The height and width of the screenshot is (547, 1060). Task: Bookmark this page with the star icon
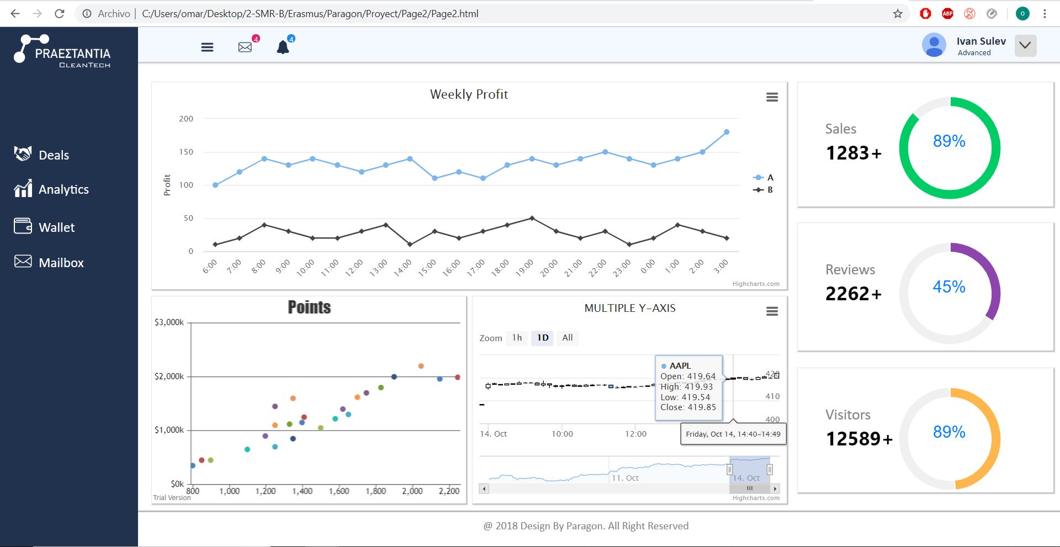coord(898,14)
